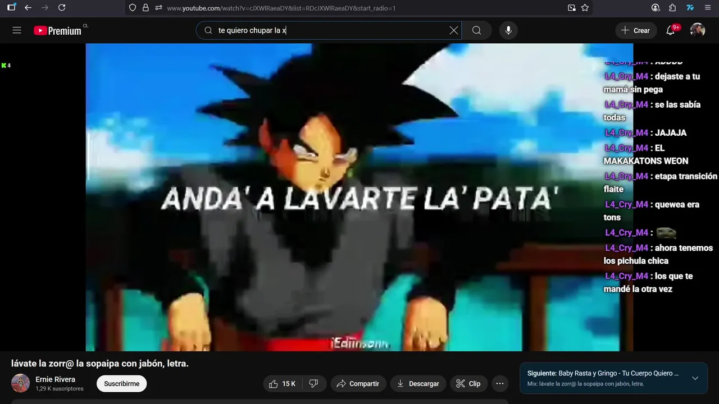Go back to previous page
Screen dimensions: 719x404
coord(28,8)
